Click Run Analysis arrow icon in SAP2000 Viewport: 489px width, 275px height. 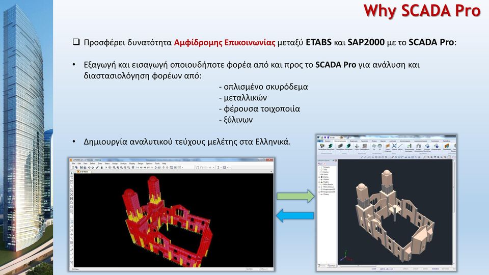pyautogui.click(x=106, y=168)
